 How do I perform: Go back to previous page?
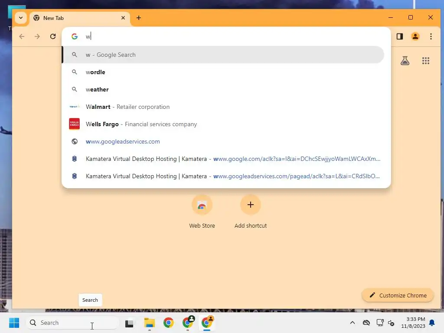point(22,36)
